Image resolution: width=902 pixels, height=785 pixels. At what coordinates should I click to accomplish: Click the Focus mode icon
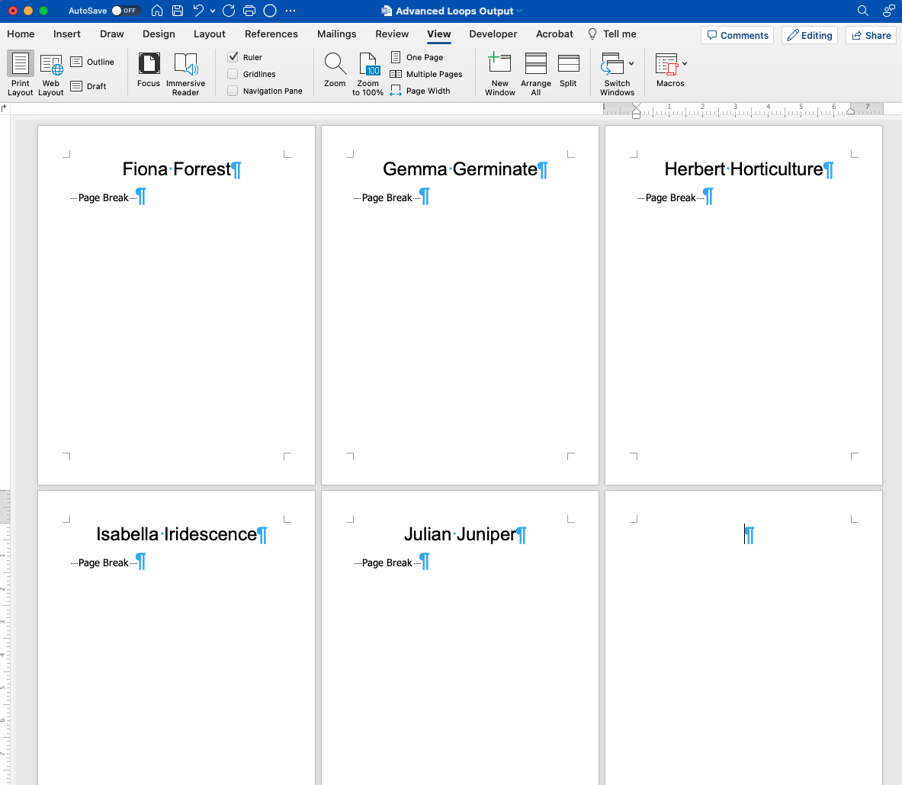coord(149,65)
